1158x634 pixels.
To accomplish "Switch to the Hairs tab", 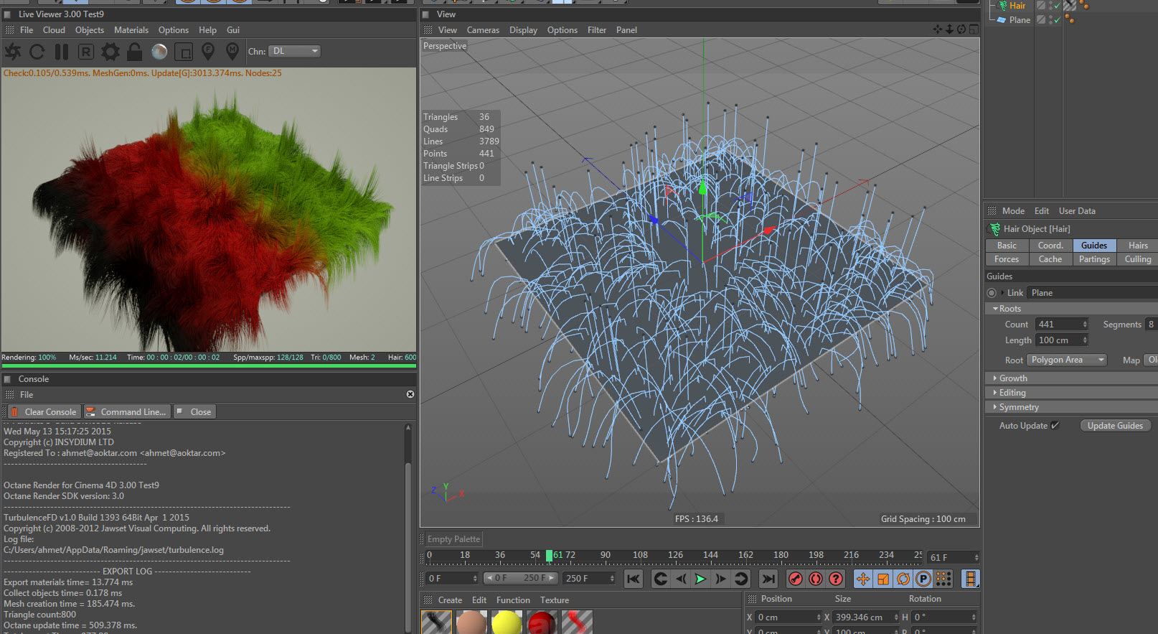I will click(1138, 246).
